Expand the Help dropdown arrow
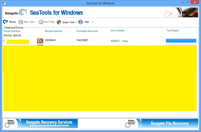This screenshot has height=132, width=201. [x=92, y=22]
